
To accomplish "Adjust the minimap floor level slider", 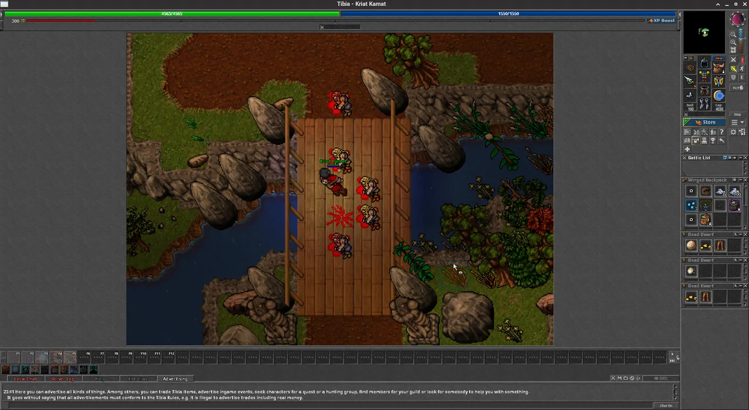I will (741, 41).
